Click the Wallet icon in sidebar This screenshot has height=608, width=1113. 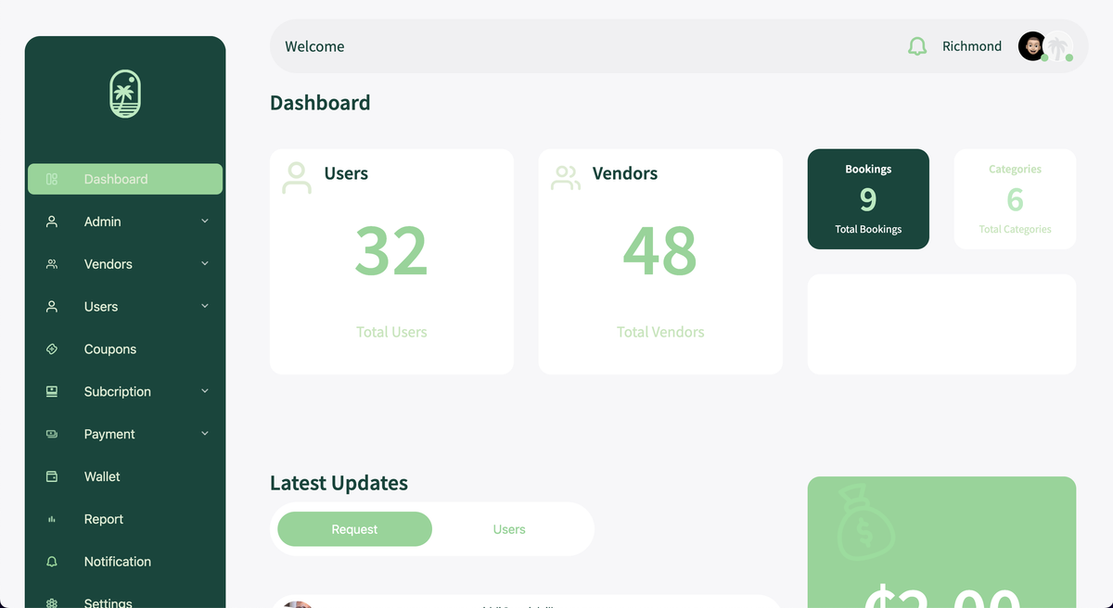(52, 476)
